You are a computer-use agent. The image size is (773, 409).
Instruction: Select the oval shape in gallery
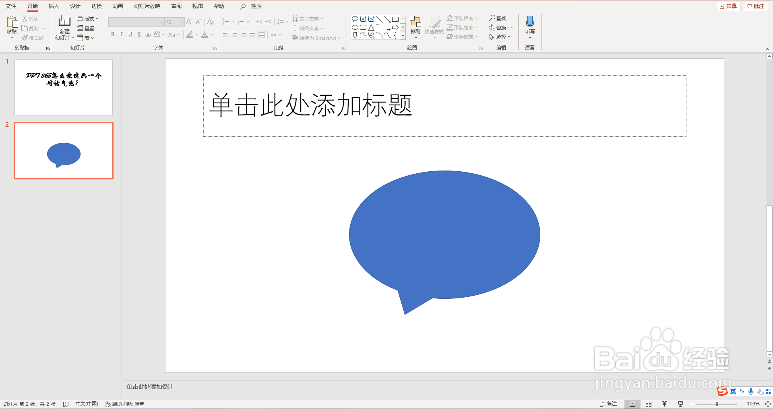pyautogui.click(x=355, y=27)
